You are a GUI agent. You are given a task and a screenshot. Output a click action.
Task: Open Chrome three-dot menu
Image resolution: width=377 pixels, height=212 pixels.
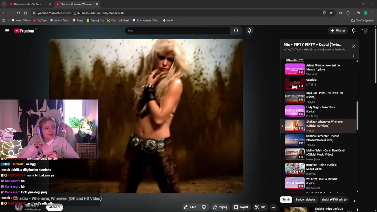[373, 13]
